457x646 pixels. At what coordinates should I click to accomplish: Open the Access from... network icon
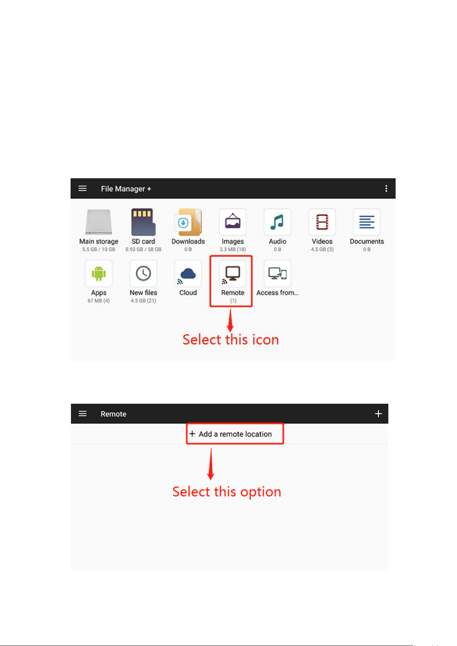277,273
